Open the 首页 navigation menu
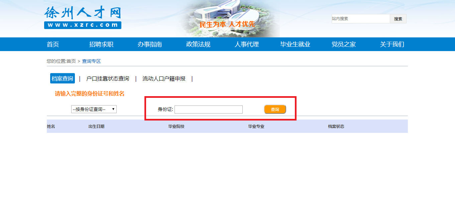455x213 pixels. pyautogui.click(x=53, y=44)
